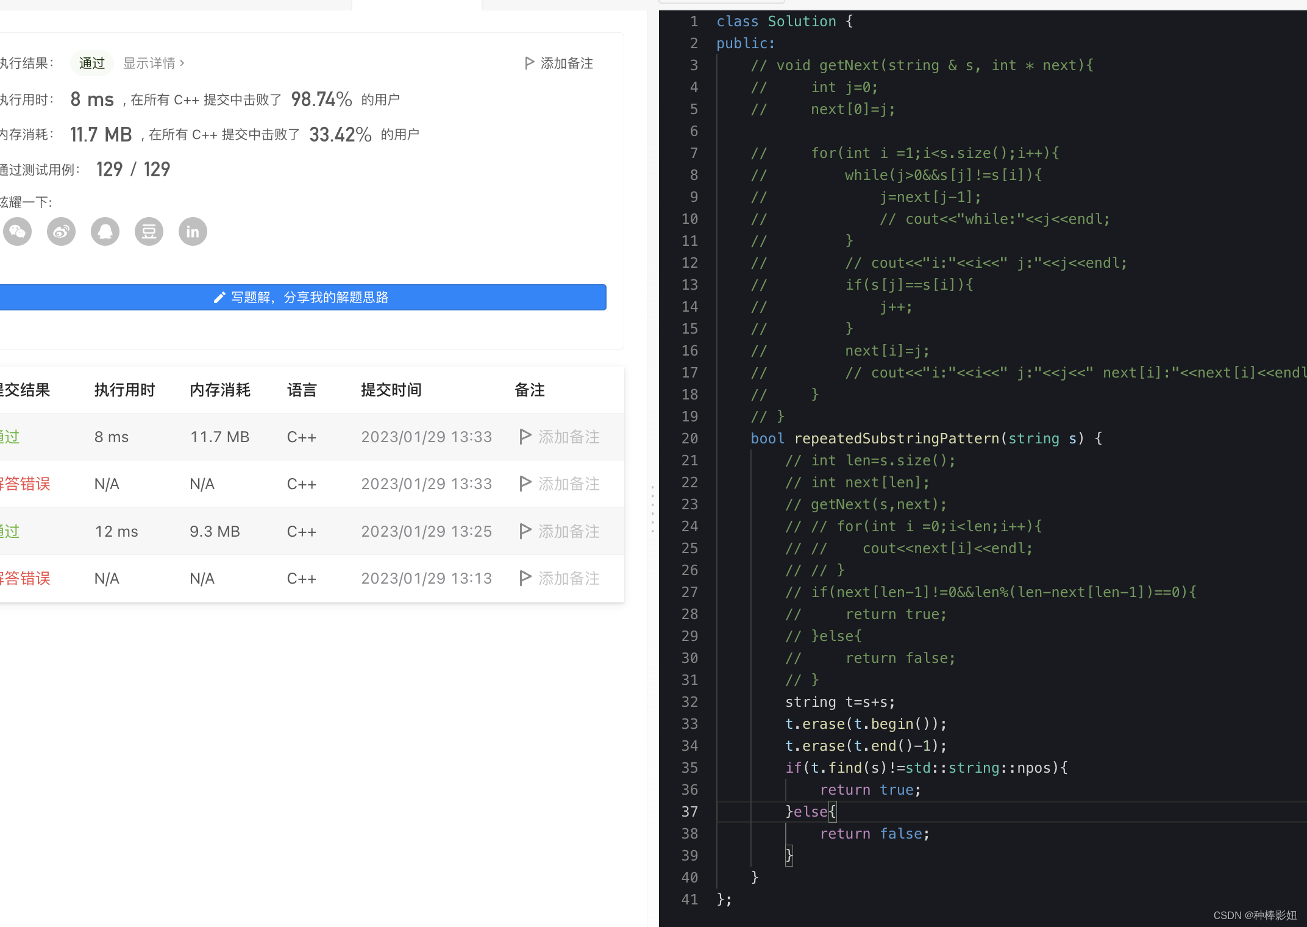Expand 显示详情 to show run details
This screenshot has height=927, width=1307.
[151, 63]
